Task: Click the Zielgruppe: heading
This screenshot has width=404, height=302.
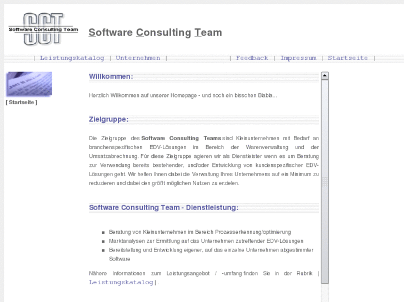Action: 109,119
